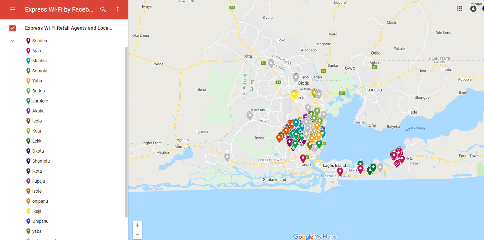Screen dimensions: 484x240
Task: Select the Lekki pin icon in the legend
Action: tap(28, 141)
